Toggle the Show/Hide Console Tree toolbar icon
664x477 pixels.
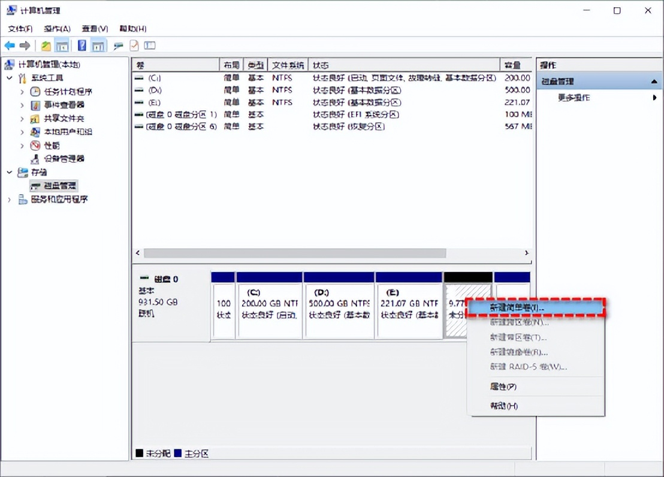point(62,46)
